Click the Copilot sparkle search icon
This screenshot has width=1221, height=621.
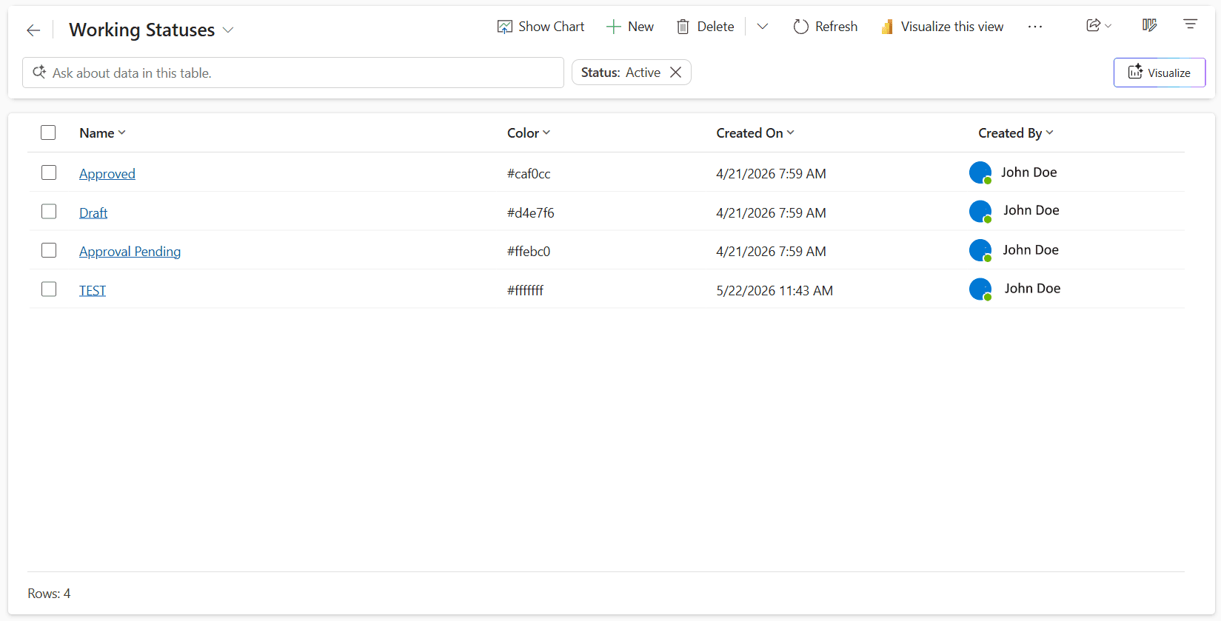[39, 72]
